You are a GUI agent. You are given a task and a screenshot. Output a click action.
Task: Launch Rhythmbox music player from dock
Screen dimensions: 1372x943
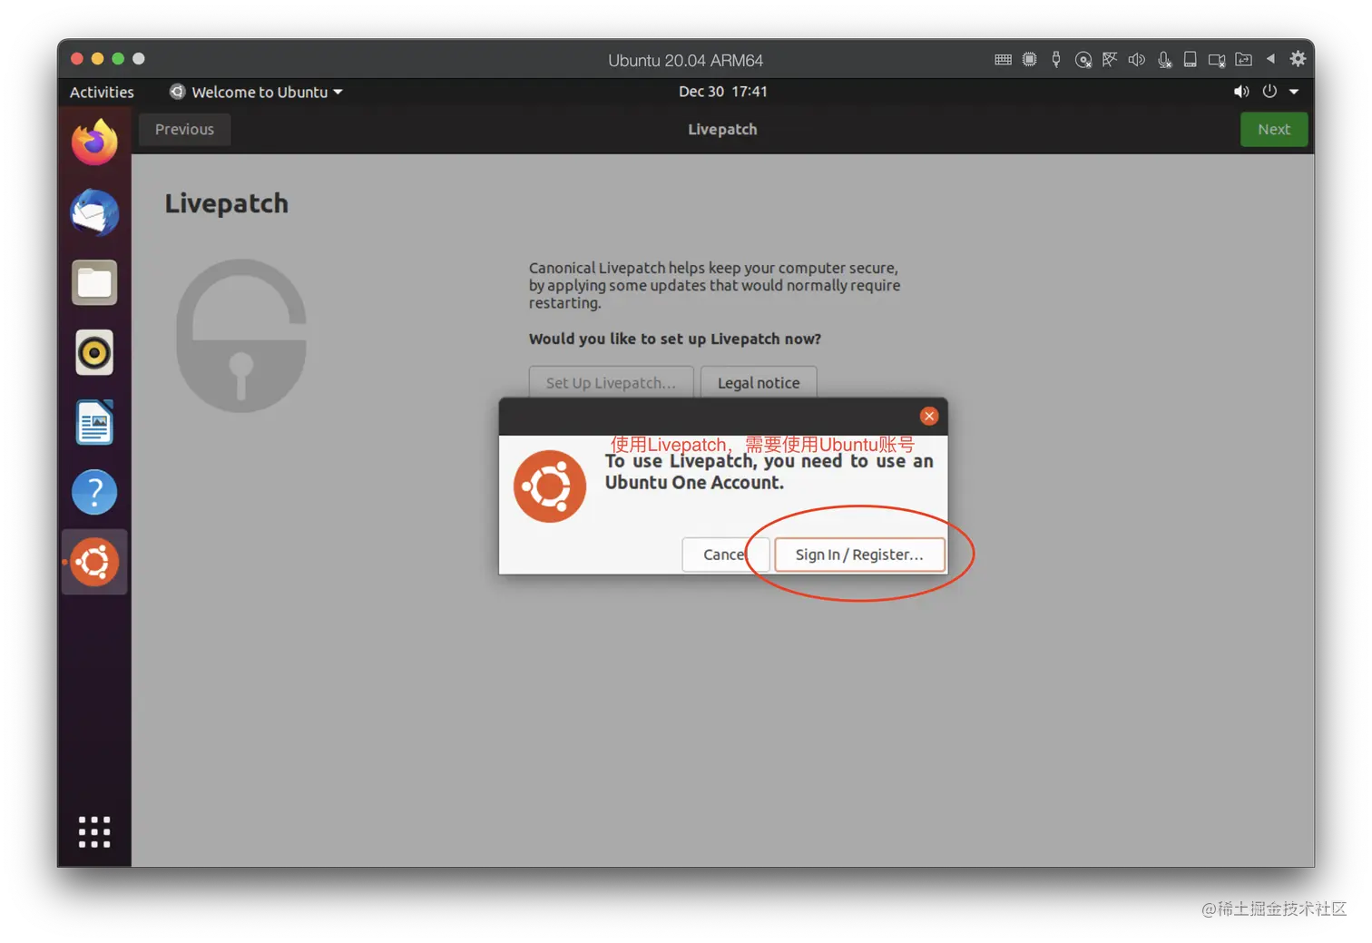[x=94, y=352]
